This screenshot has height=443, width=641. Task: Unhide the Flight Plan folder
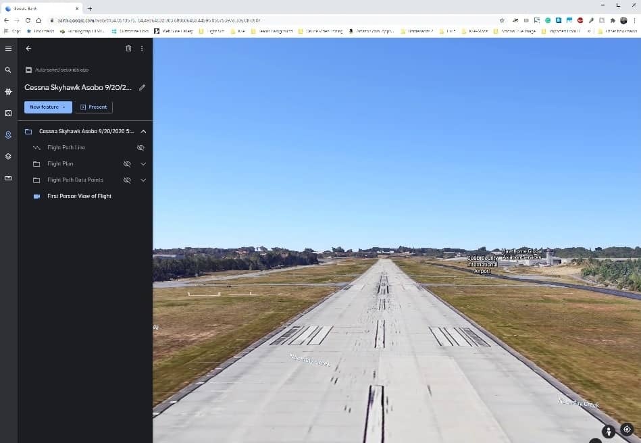click(x=126, y=163)
